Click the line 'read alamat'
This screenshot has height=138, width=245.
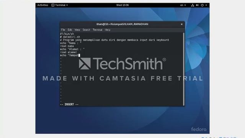(69, 52)
